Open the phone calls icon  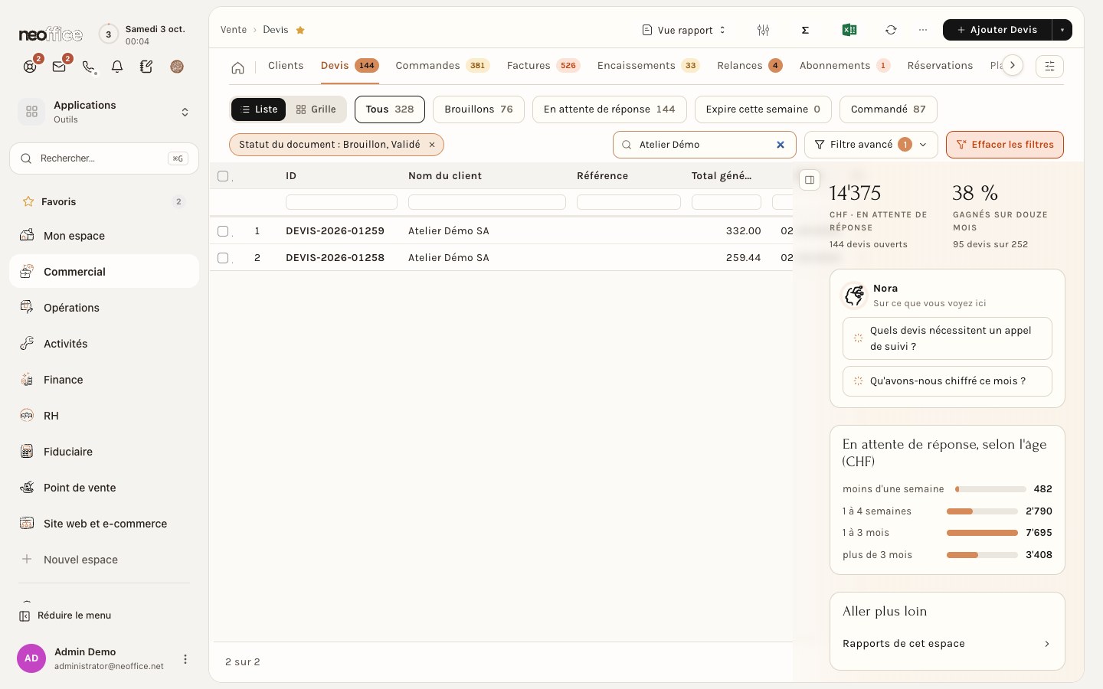click(89, 67)
